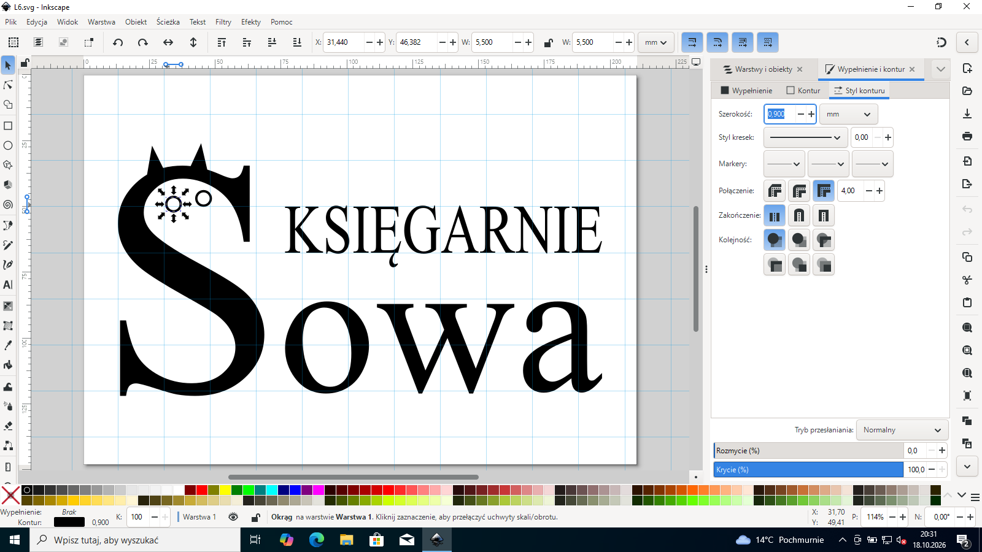The image size is (982, 552).
Task: Open Microsoft Edge from taskbar
Action: [x=317, y=540]
